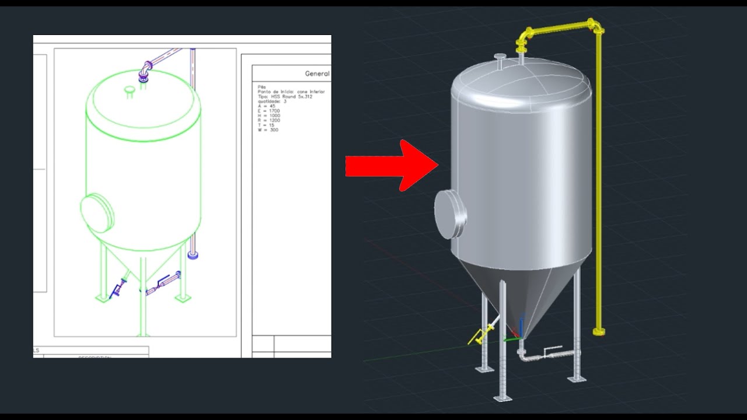Image resolution: width=747 pixels, height=420 pixels.
Task: Select the round manway on the 3D tank side
Action: (450, 214)
